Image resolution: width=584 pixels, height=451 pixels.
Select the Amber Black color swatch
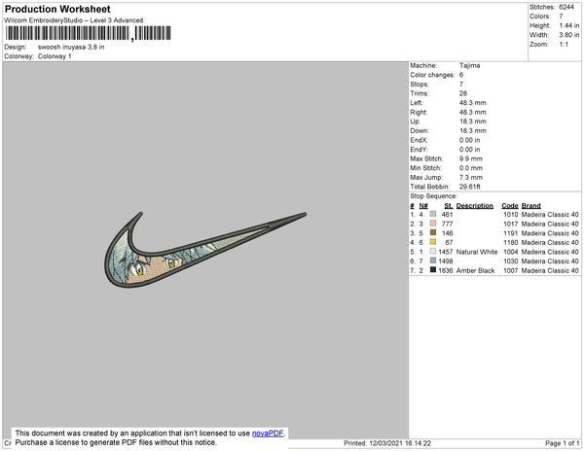tap(433, 270)
